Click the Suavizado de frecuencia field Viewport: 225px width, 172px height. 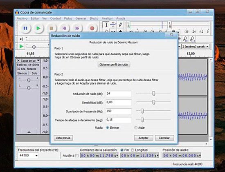pyautogui.click(x=119, y=111)
